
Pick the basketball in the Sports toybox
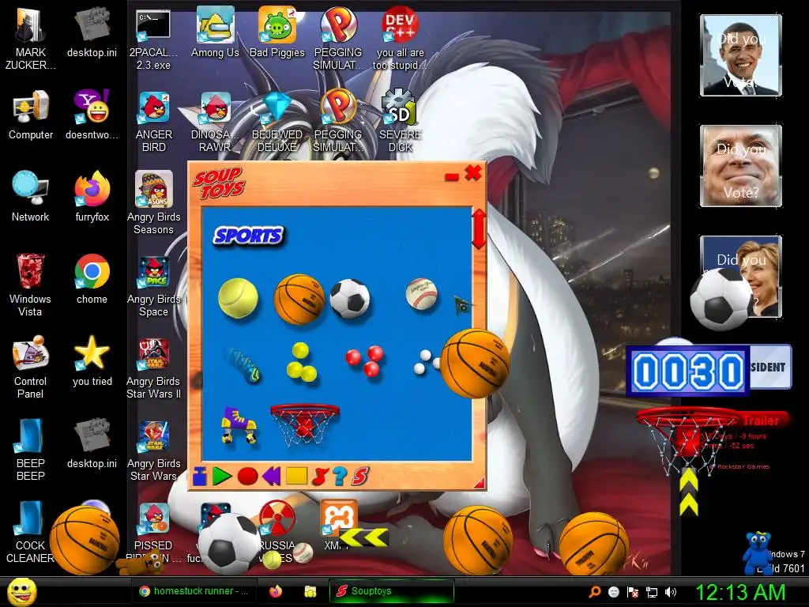(299, 300)
